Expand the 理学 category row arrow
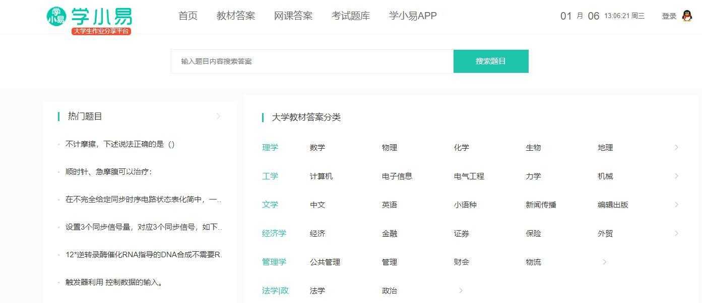 [x=676, y=148]
